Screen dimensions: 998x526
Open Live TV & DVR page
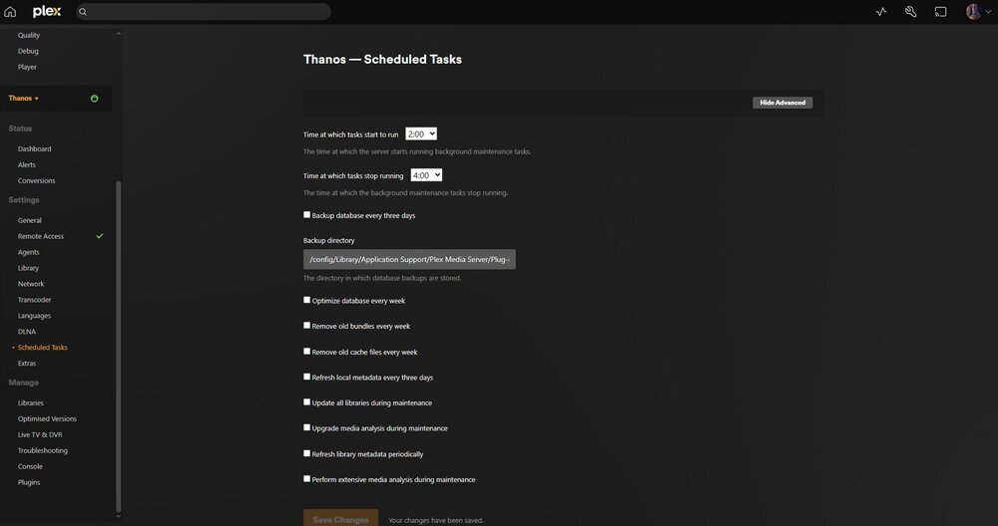pos(40,435)
